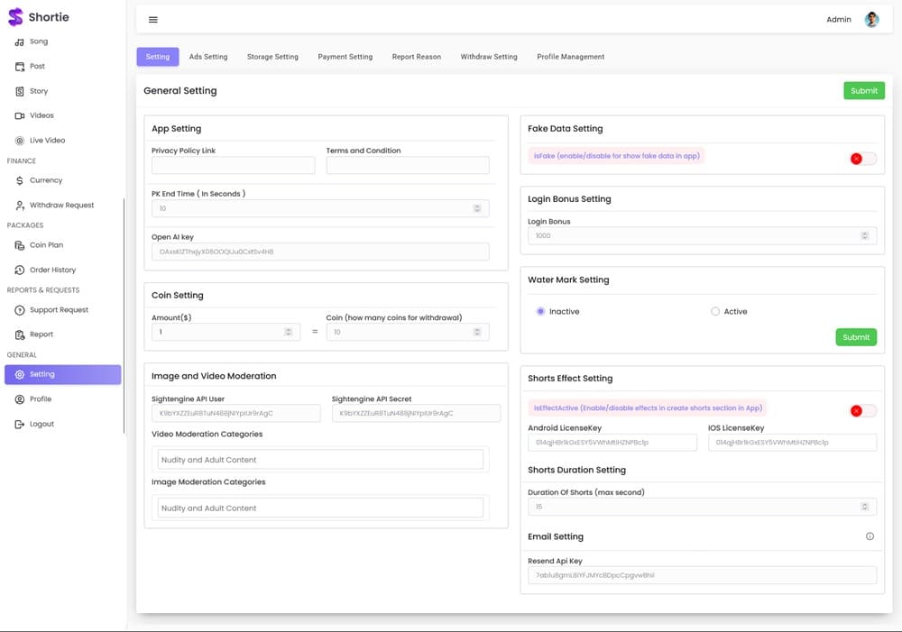
Task: Click the hamburger menu icon
Action: point(152,20)
